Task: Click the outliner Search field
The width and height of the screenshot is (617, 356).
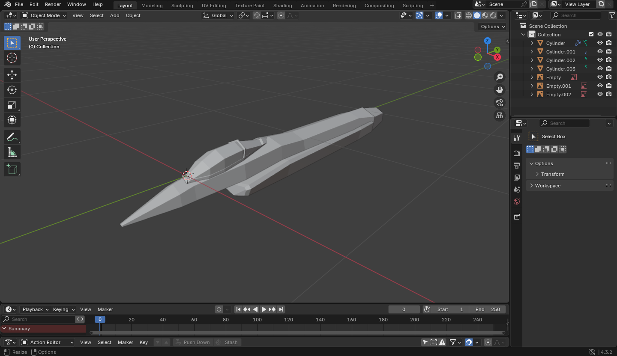Action: [575, 15]
